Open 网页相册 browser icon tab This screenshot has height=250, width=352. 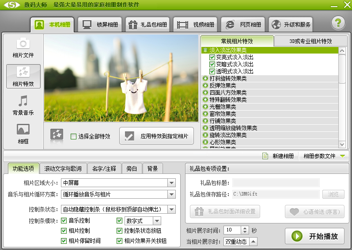click(x=230, y=24)
